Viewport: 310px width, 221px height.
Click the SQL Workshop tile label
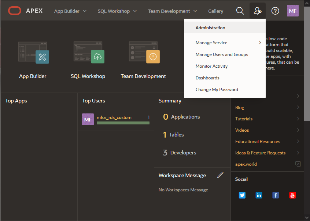(88, 76)
